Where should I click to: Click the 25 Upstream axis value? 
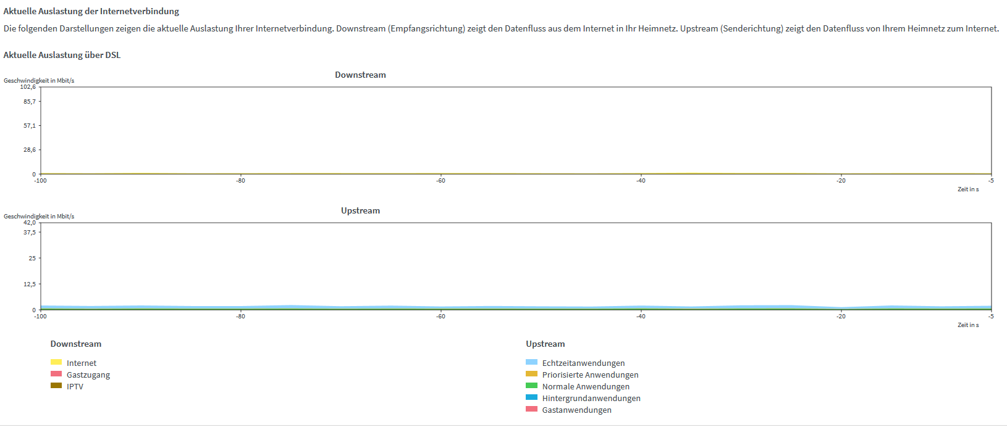[x=32, y=258]
